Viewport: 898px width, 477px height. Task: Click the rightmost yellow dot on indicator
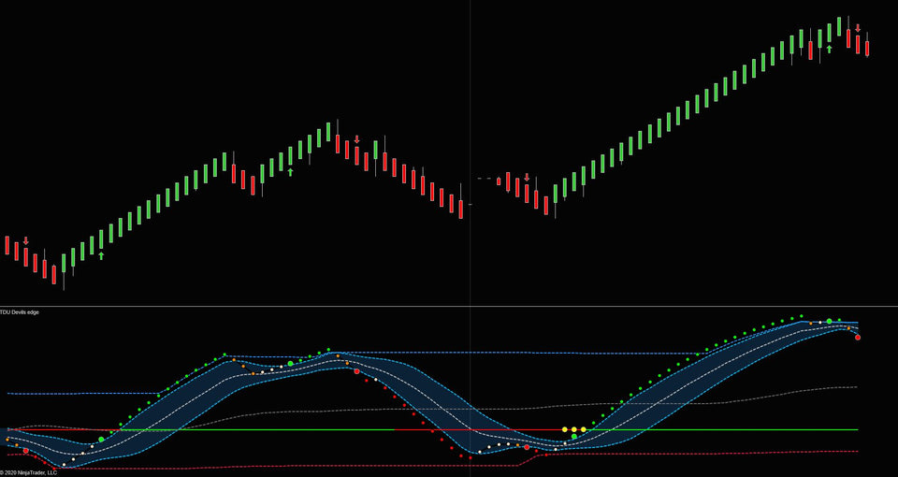[x=584, y=429]
